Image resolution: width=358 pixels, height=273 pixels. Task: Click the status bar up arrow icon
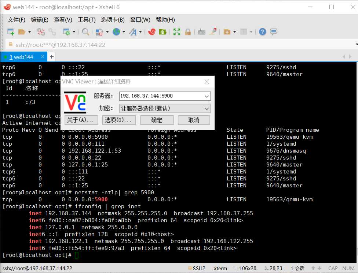click(x=313, y=268)
